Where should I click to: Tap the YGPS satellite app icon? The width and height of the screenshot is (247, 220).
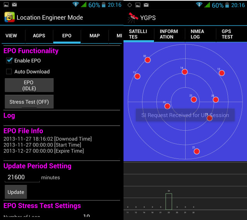133,18
